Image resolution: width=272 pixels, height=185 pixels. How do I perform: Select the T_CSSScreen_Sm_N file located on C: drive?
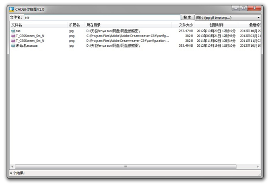30,36
